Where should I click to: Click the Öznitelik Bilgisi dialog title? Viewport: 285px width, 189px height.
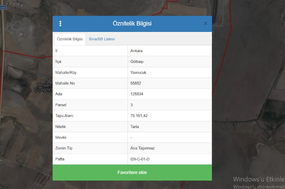pyautogui.click(x=132, y=24)
